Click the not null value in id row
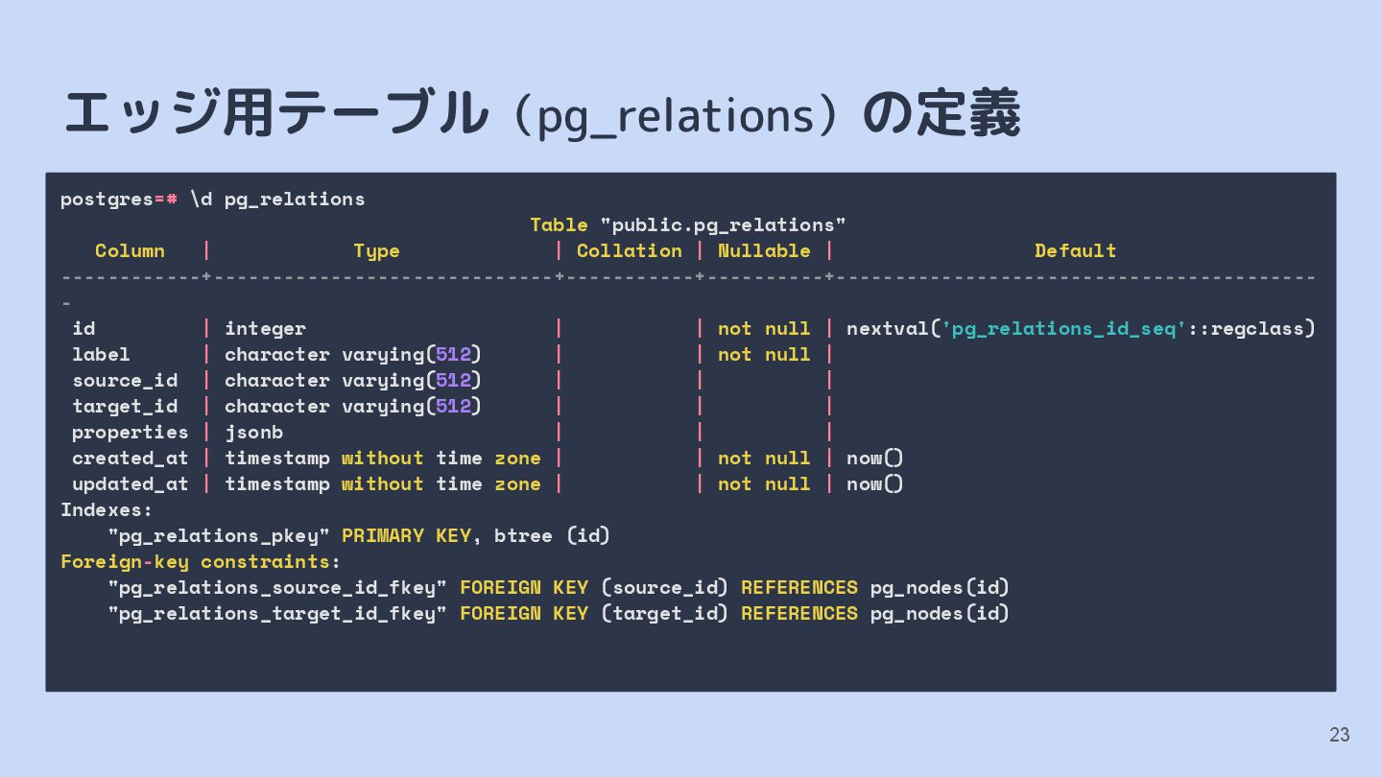 (764, 329)
